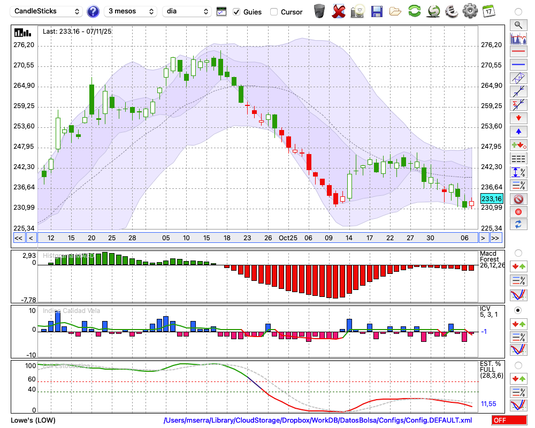Click the magnifying glass zoom tool
The height and width of the screenshot is (428, 535).
coord(518,25)
